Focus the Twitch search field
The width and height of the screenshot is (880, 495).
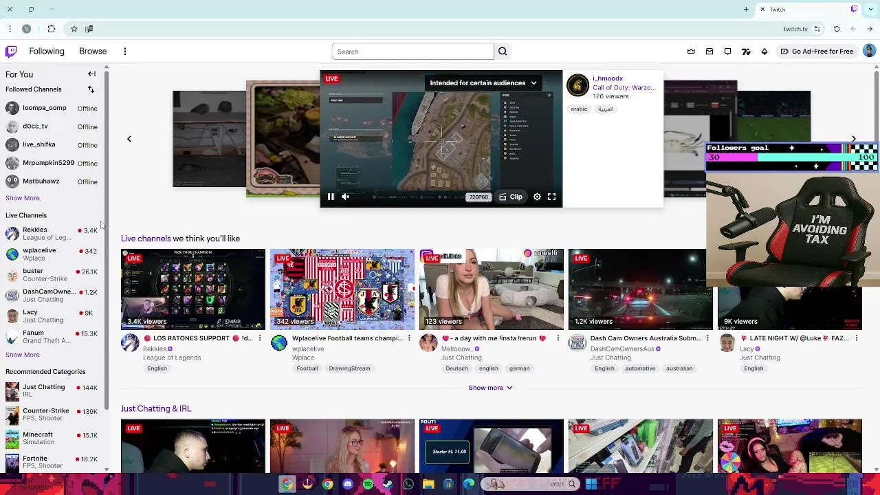tap(412, 52)
